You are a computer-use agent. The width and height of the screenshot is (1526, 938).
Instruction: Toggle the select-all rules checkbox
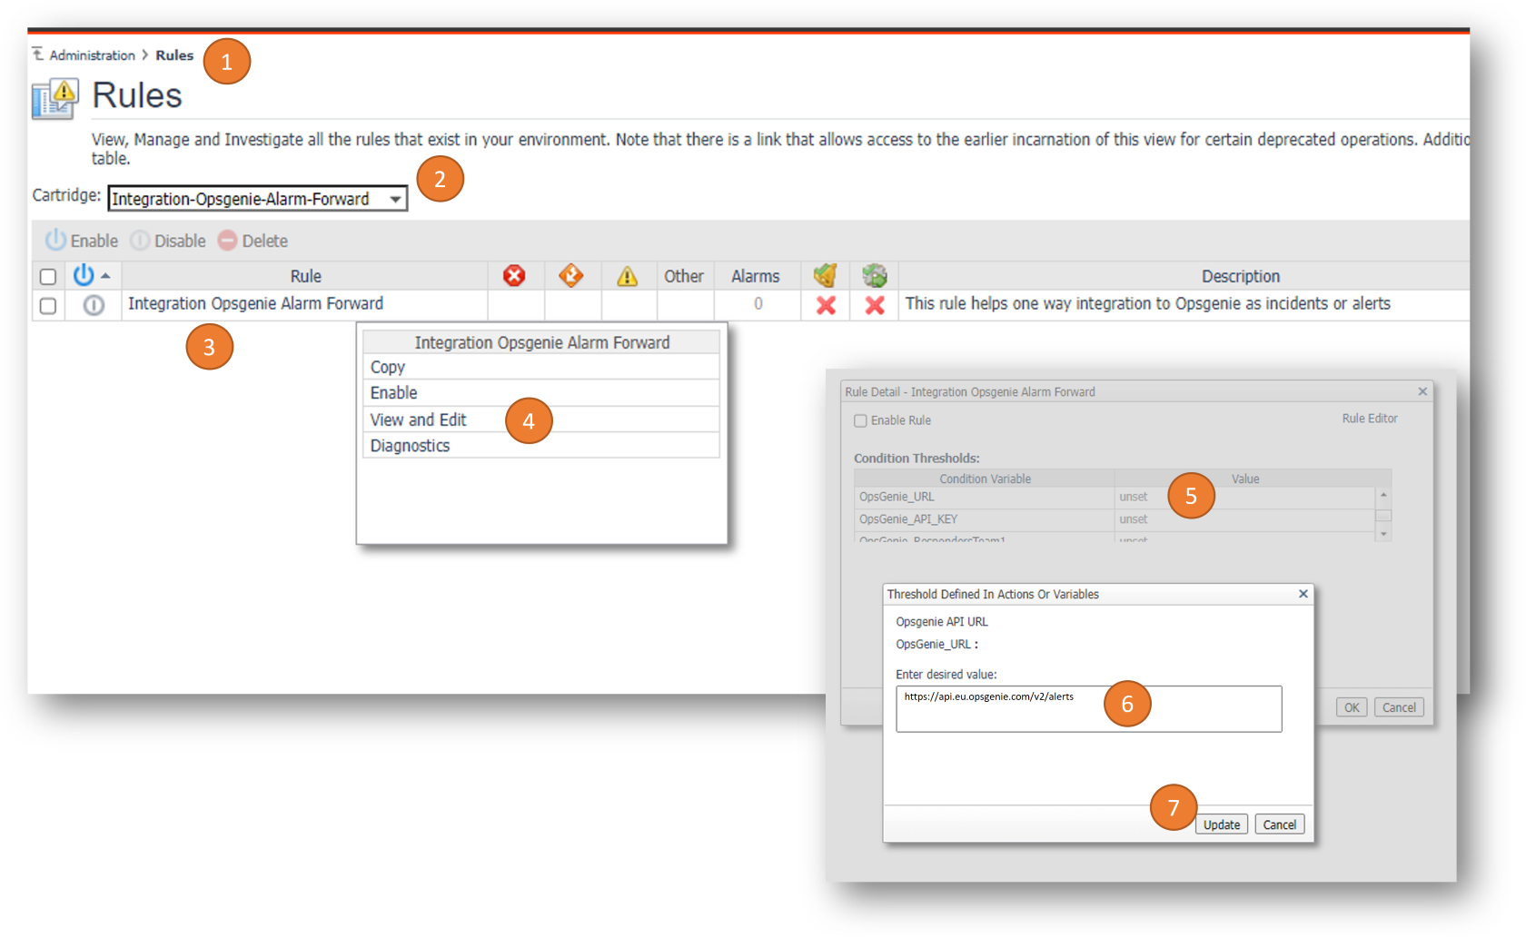tap(48, 276)
